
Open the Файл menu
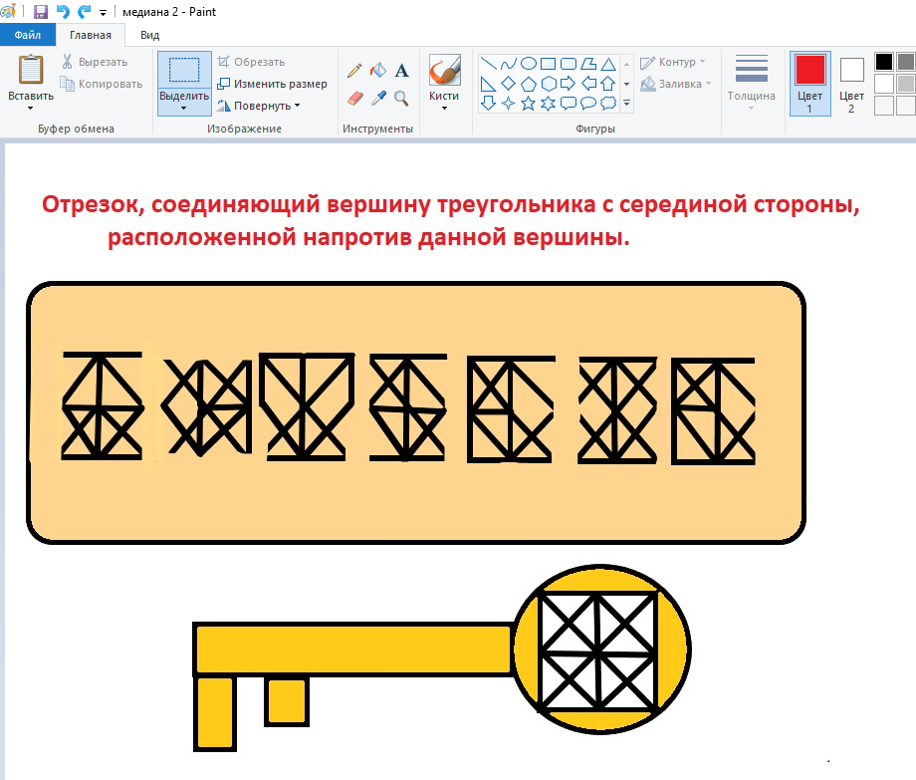tap(27, 35)
